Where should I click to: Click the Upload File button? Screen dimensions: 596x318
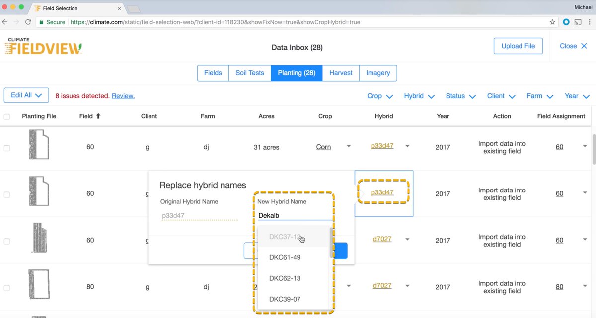point(518,46)
